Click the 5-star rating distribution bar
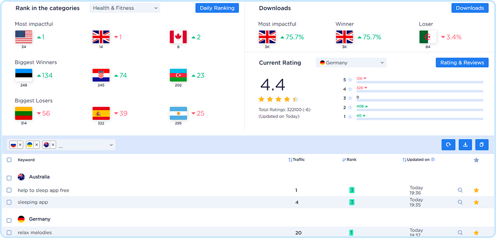496x238 pixels. pyautogui.click(x=419, y=82)
